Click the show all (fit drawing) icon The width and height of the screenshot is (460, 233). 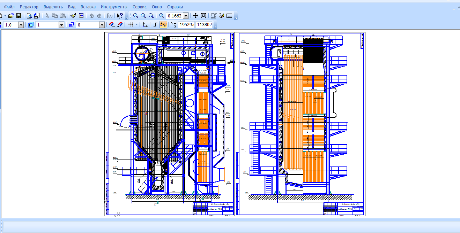pyautogui.click(x=204, y=16)
